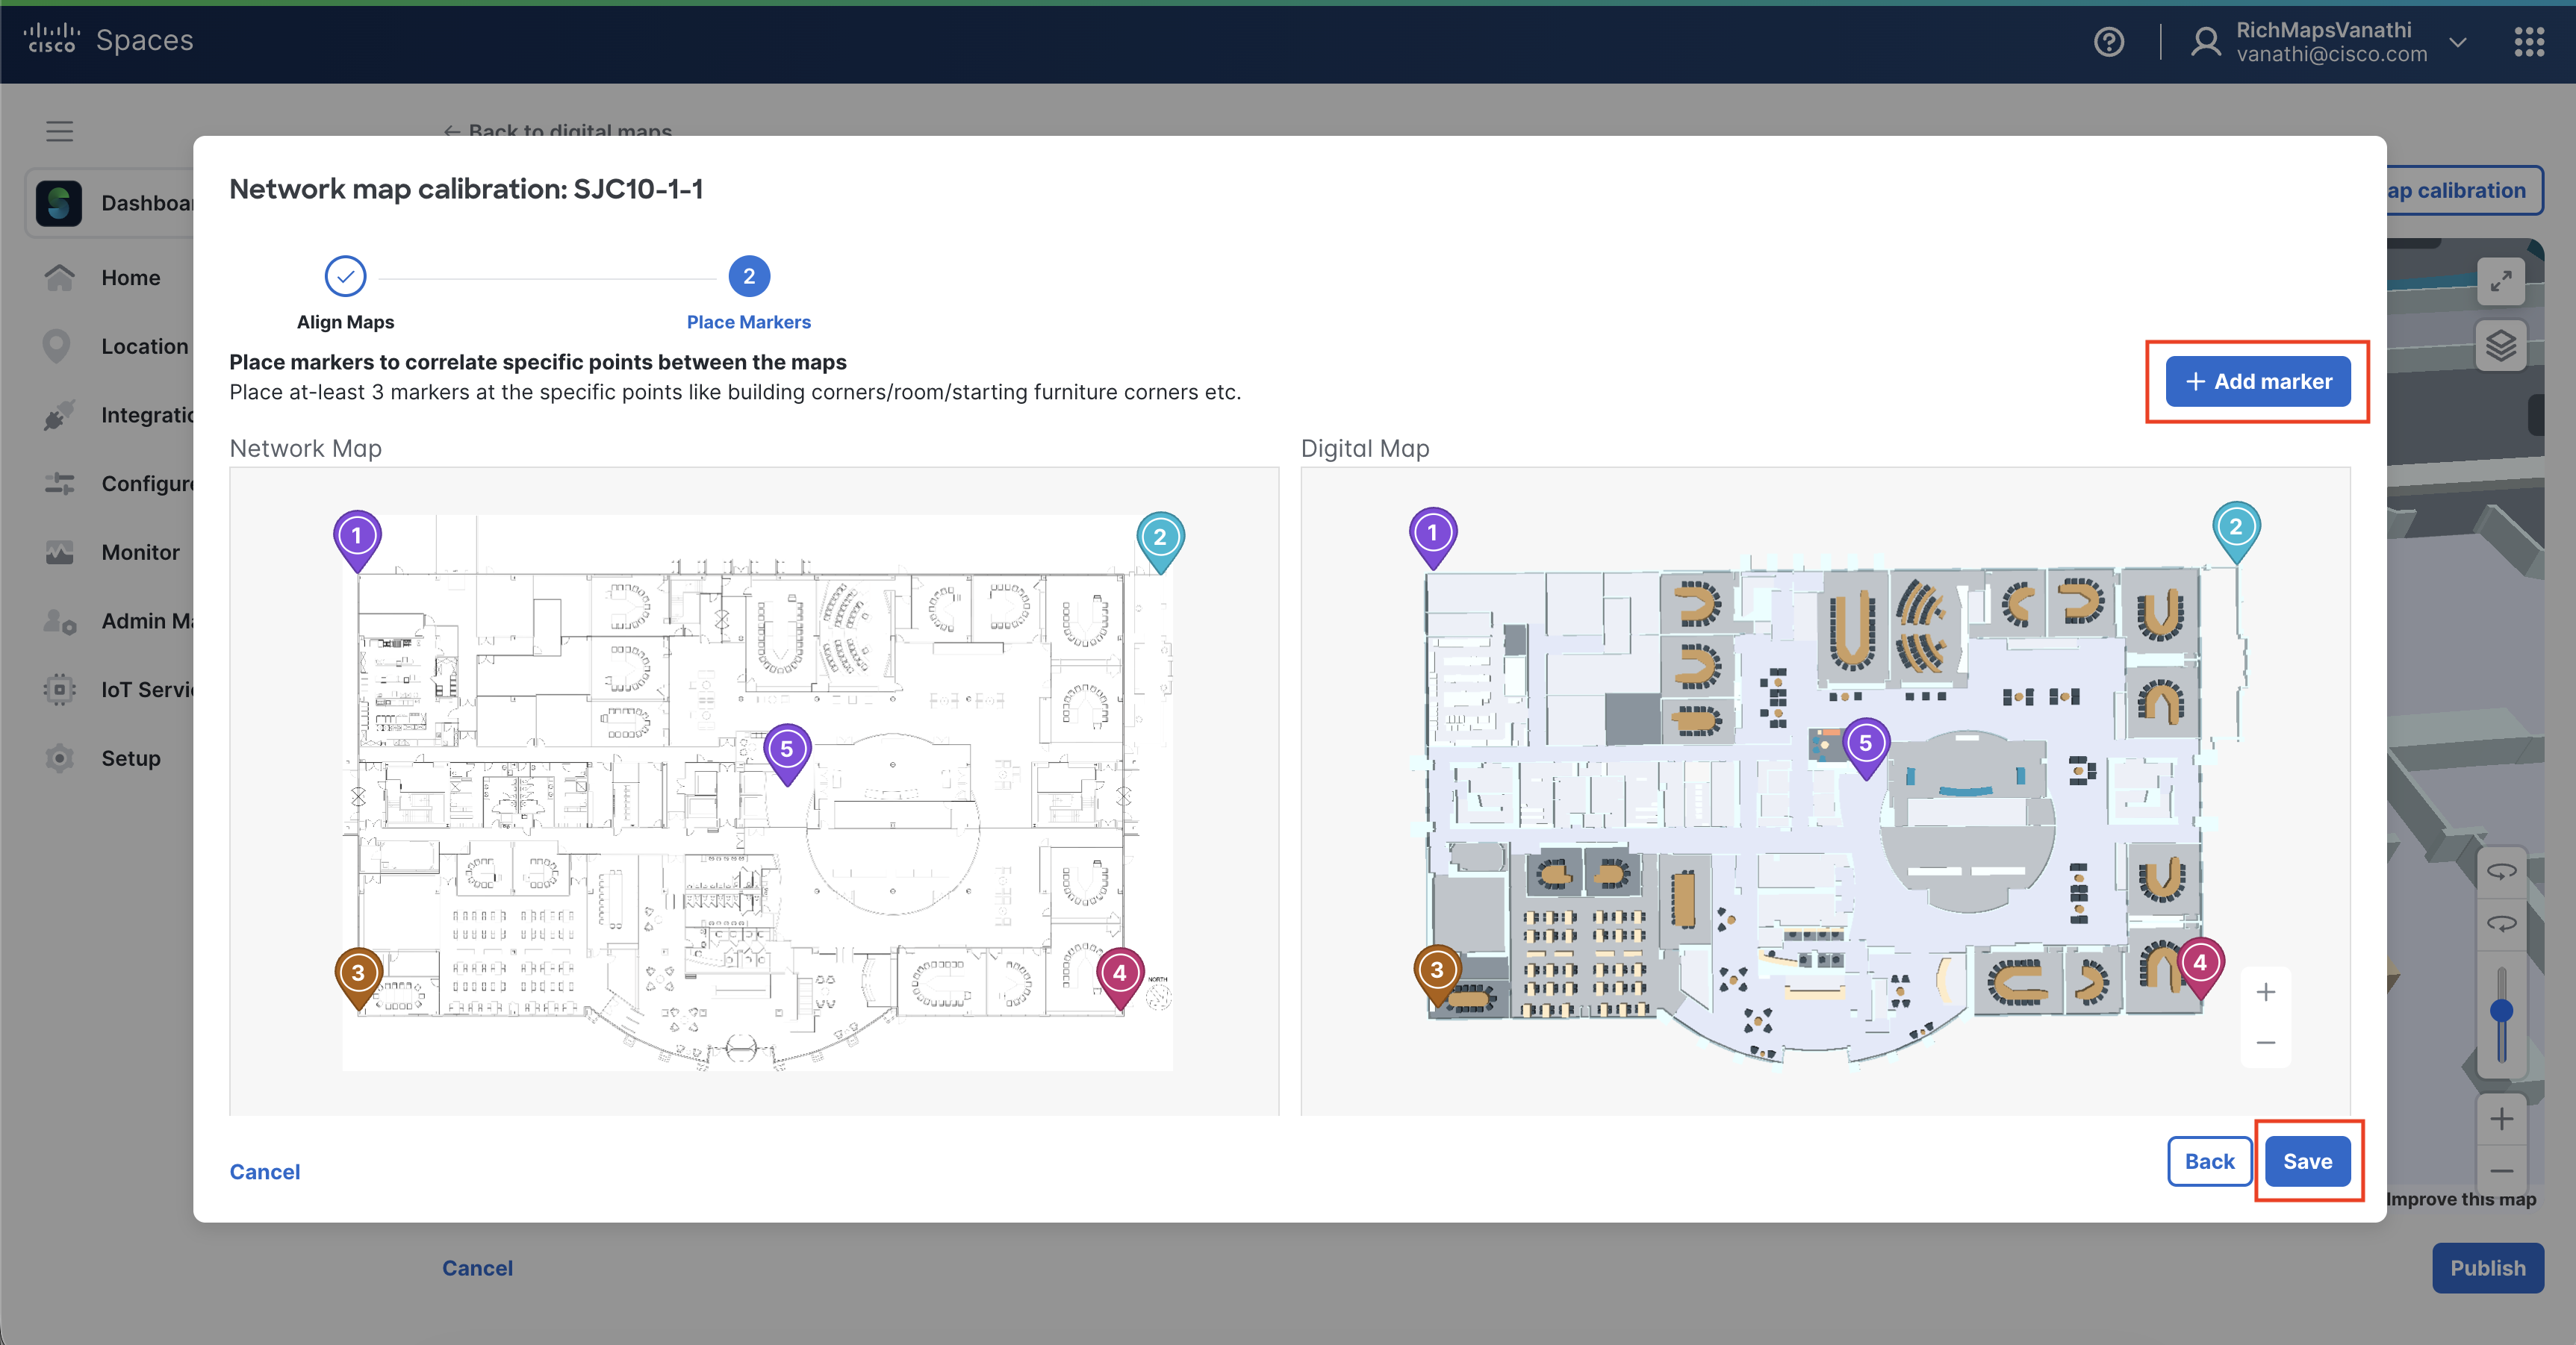The width and height of the screenshot is (2576, 1345).
Task: Open Monitor in the sidebar
Action: [140, 552]
